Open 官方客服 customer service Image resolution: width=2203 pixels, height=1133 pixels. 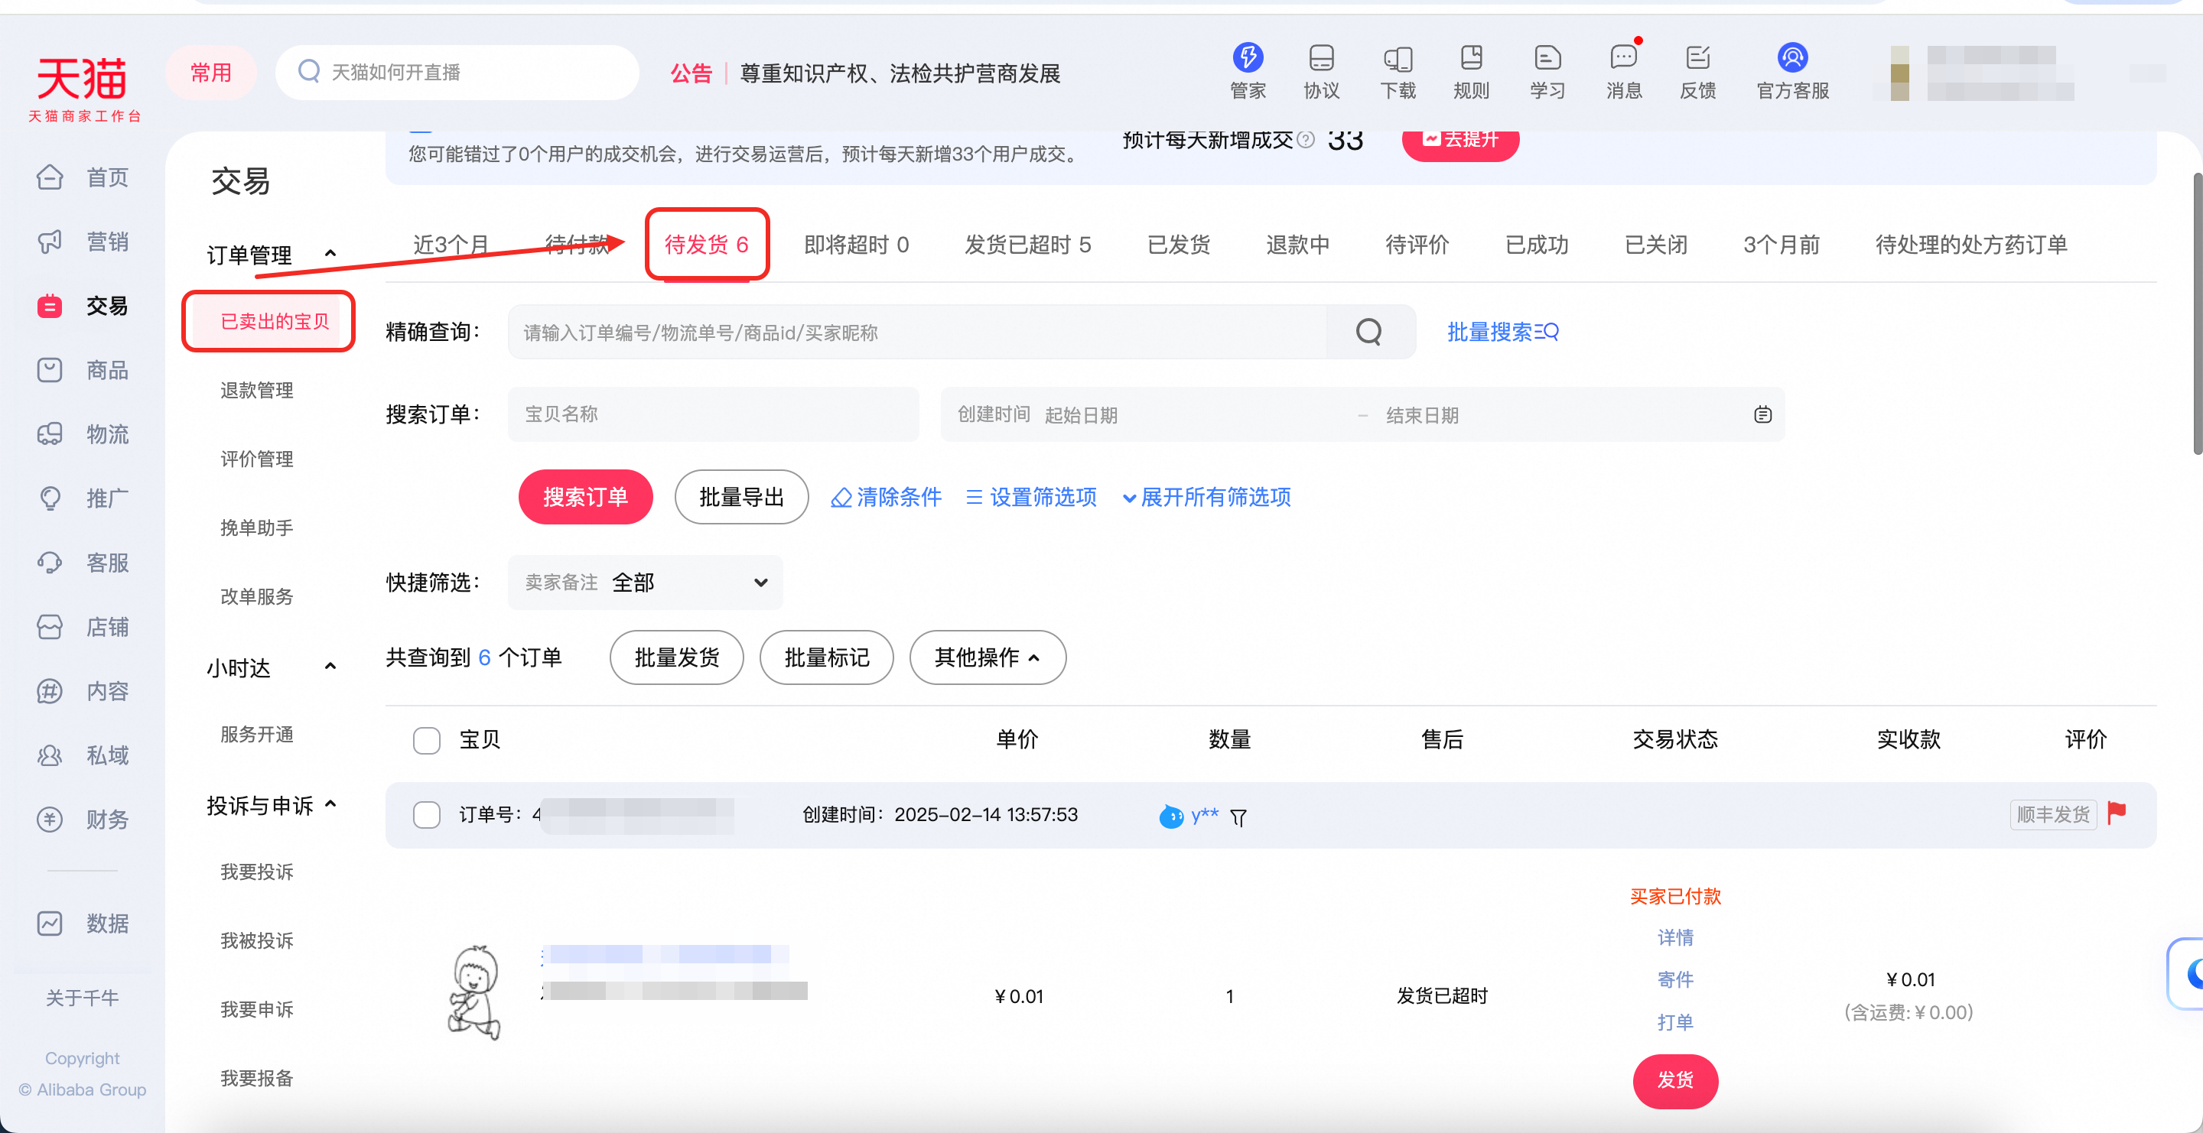coord(1791,72)
